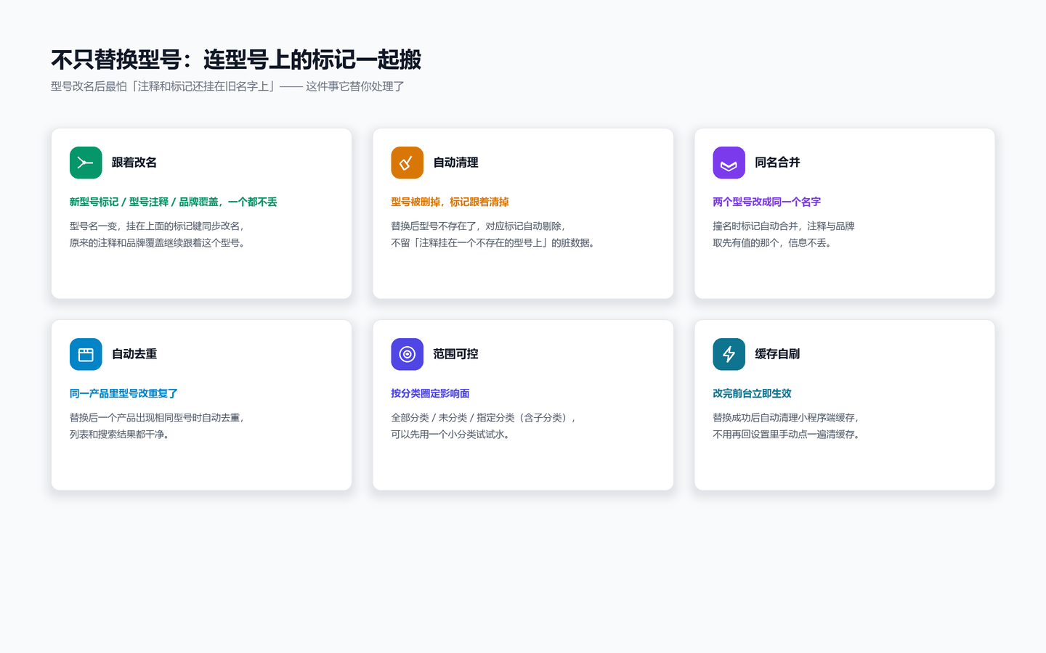Click the line 列表和搜索结果都干净。

pos(121,435)
